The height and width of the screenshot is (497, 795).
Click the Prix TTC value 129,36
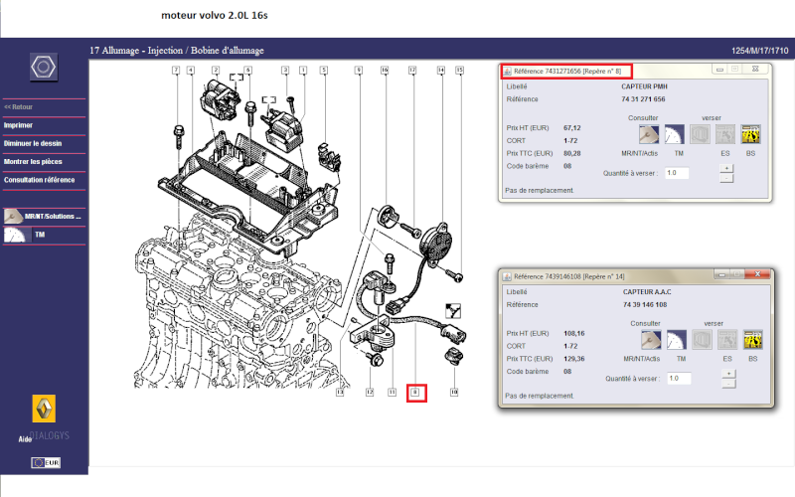(x=574, y=359)
